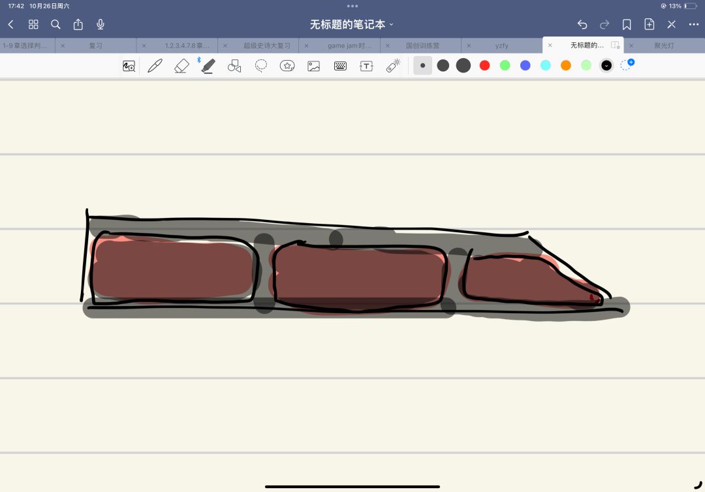Open the image insert tool
This screenshot has height=492, width=705.
coord(314,66)
